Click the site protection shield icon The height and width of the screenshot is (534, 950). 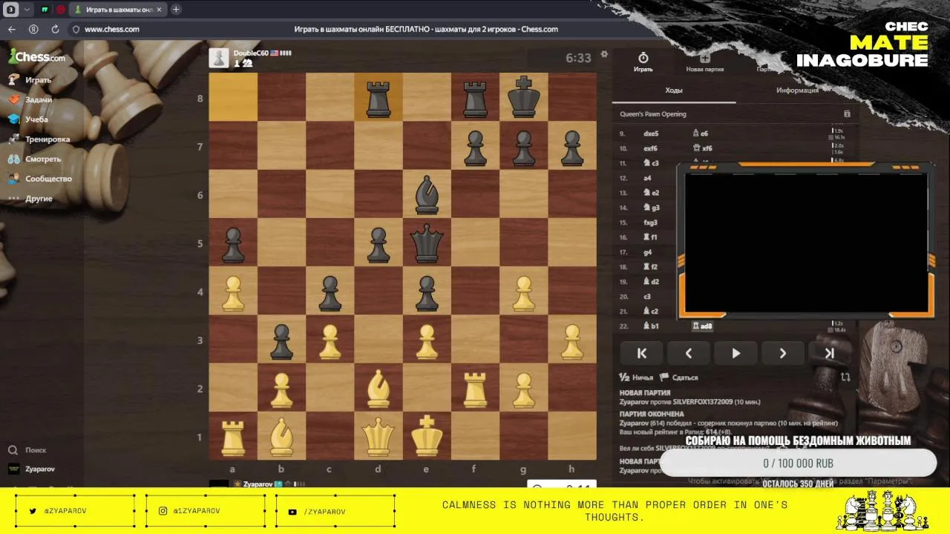tap(75, 30)
